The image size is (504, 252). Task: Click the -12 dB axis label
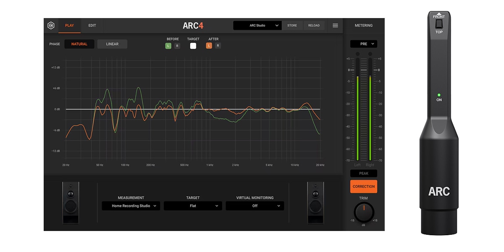[56, 151]
